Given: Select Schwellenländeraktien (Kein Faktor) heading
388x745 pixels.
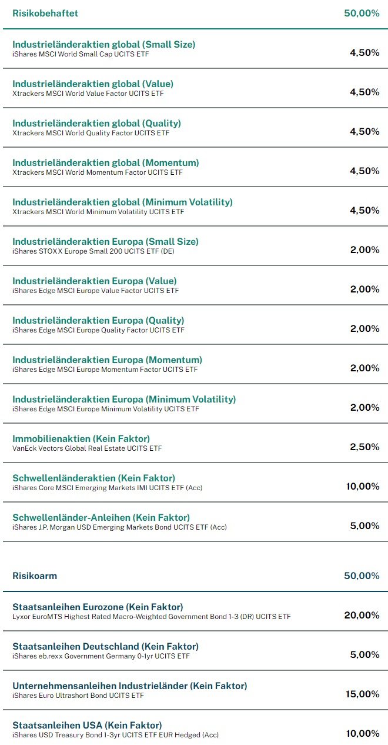Looking at the screenshot, I should point(93,478).
